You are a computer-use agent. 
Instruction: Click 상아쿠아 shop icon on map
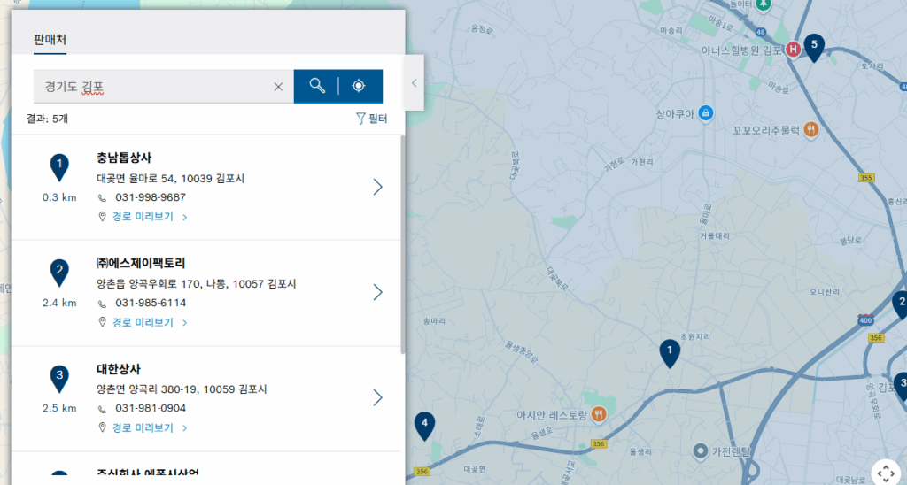pyautogui.click(x=705, y=113)
